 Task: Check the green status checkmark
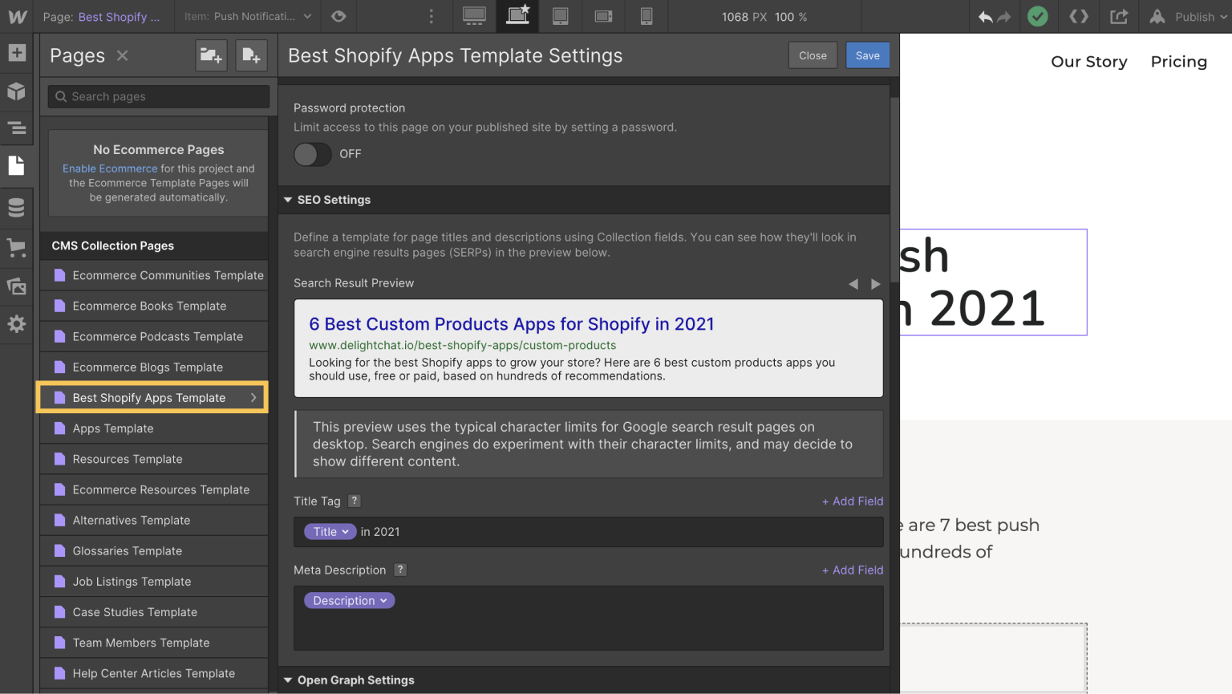(x=1038, y=16)
